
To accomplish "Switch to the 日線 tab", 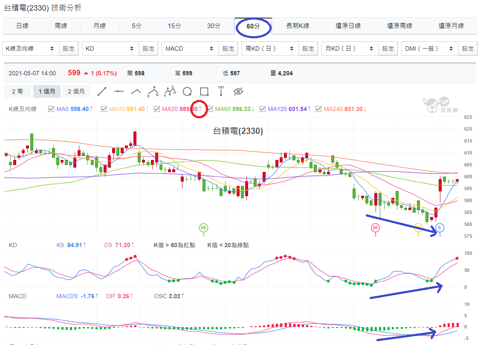I will [22, 26].
